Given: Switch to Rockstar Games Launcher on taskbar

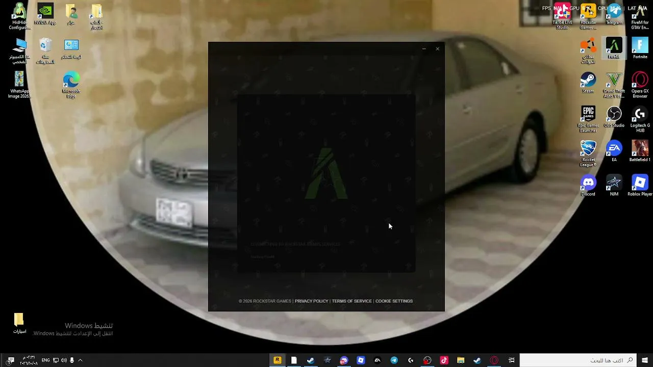Looking at the screenshot, I should 277,360.
